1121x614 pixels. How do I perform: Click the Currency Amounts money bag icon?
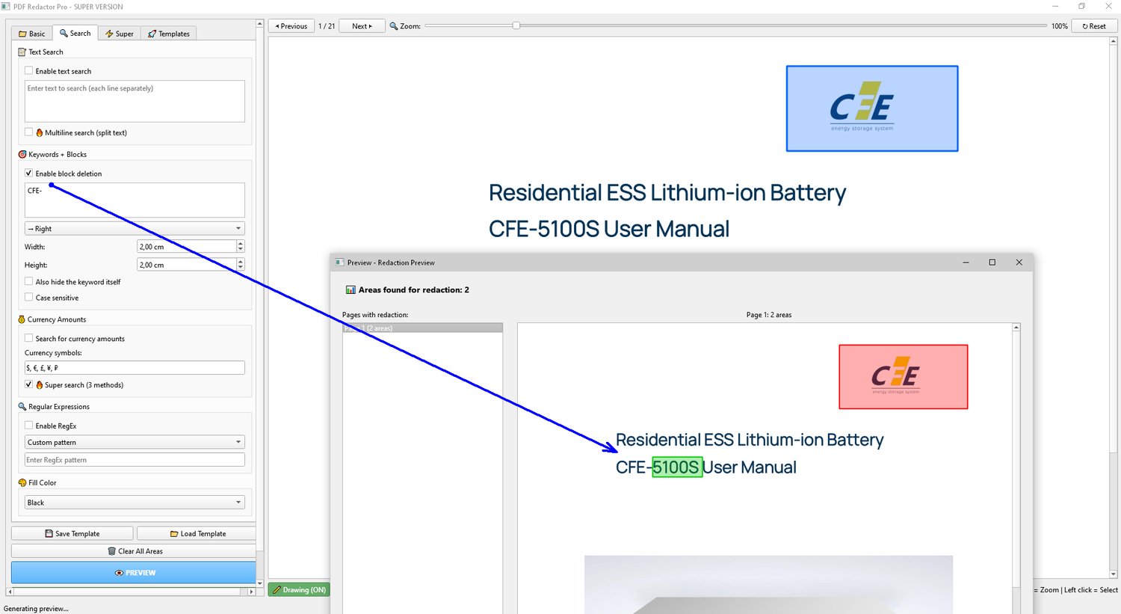[22, 319]
